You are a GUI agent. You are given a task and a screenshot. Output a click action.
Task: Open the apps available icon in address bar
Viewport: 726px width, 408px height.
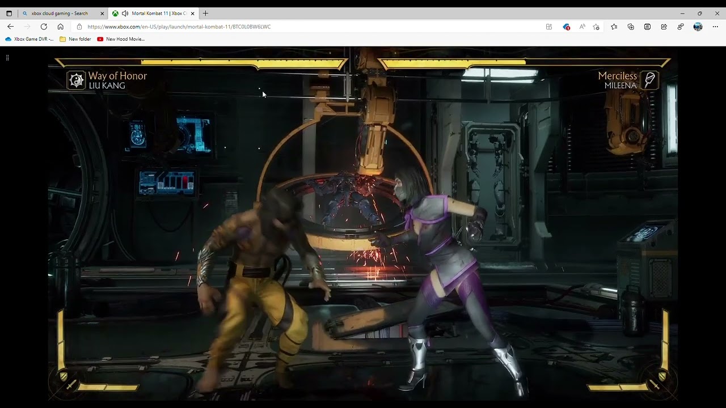coord(548,27)
